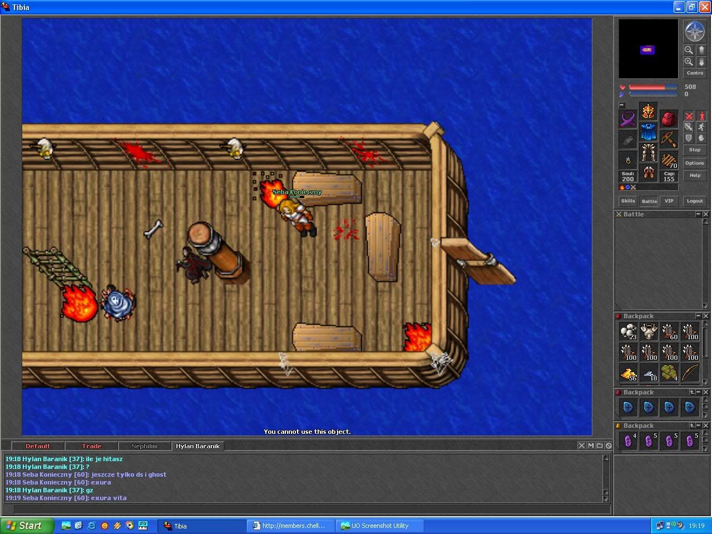The image size is (712, 534).
Task: Switch to the Trade chat tab
Action: pyautogui.click(x=91, y=446)
